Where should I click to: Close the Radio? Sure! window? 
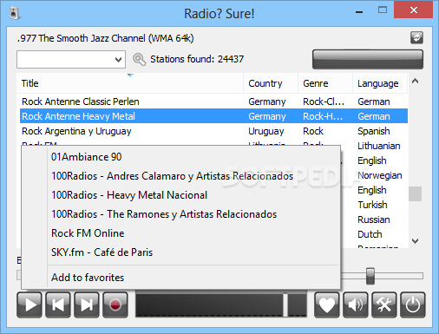(414, 10)
